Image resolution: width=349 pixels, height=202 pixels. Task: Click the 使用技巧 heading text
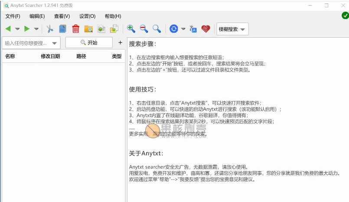tap(143, 89)
